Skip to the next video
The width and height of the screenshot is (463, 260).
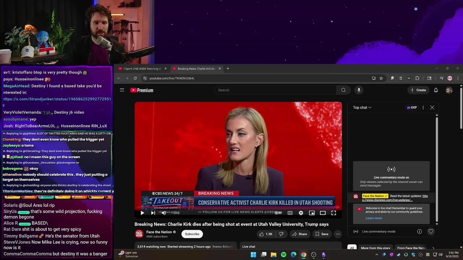[x=153, y=213]
